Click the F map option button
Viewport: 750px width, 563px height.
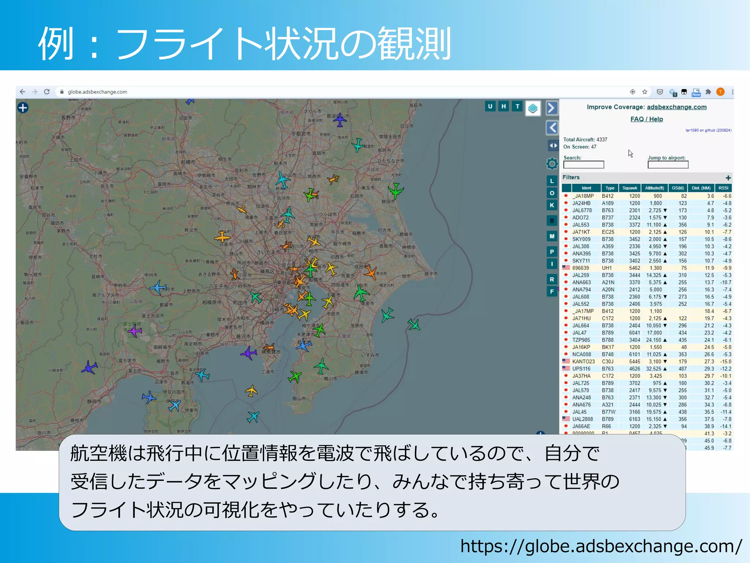pyautogui.click(x=552, y=292)
